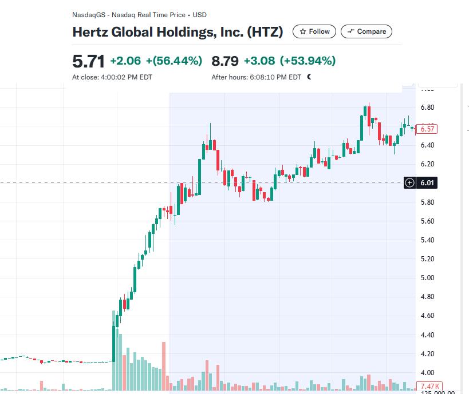
Task: Select the (+53.94%) after-hours percent change
Action: click(307, 61)
